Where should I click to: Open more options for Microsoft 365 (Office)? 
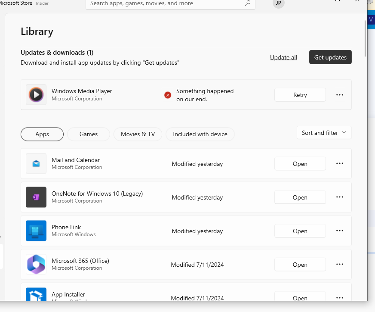tap(340, 264)
